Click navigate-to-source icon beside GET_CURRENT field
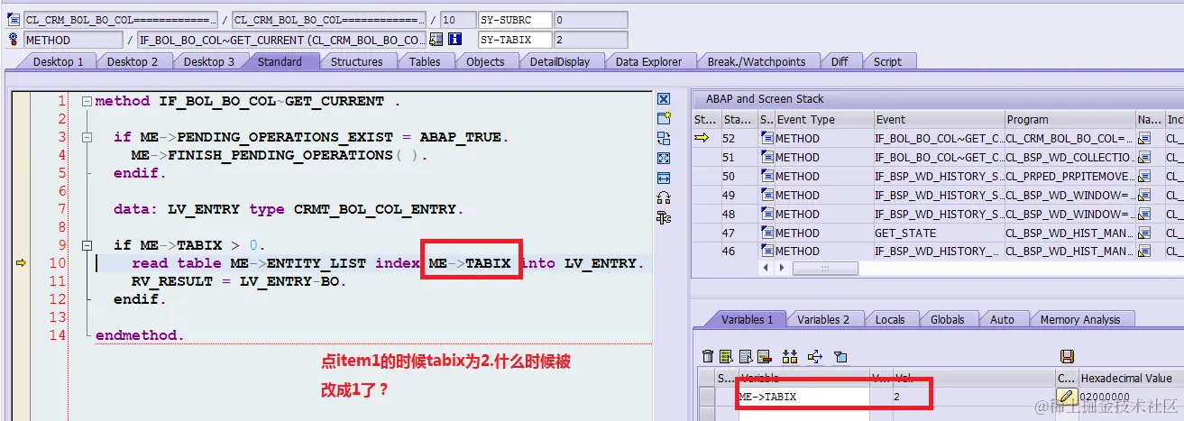This screenshot has height=421, width=1184. pyautogui.click(x=436, y=40)
